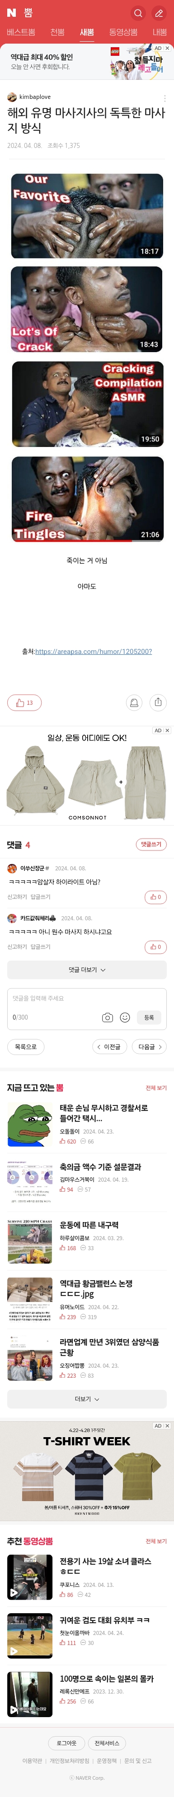The image size is (174, 1797).
Task: Click the 등록 comment submit button
Action: pos(149,1018)
